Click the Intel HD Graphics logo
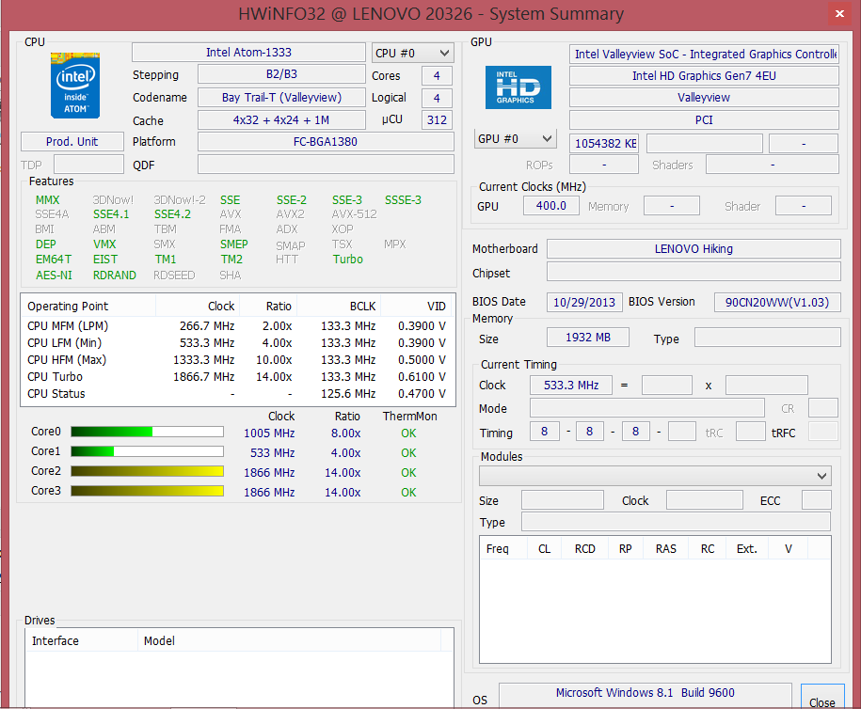Image resolution: width=861 pixels, height=709 pixels. pyautogui.click(x=518, y=87)
